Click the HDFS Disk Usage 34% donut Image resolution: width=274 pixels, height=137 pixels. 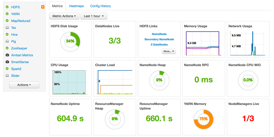click(70, 41)
